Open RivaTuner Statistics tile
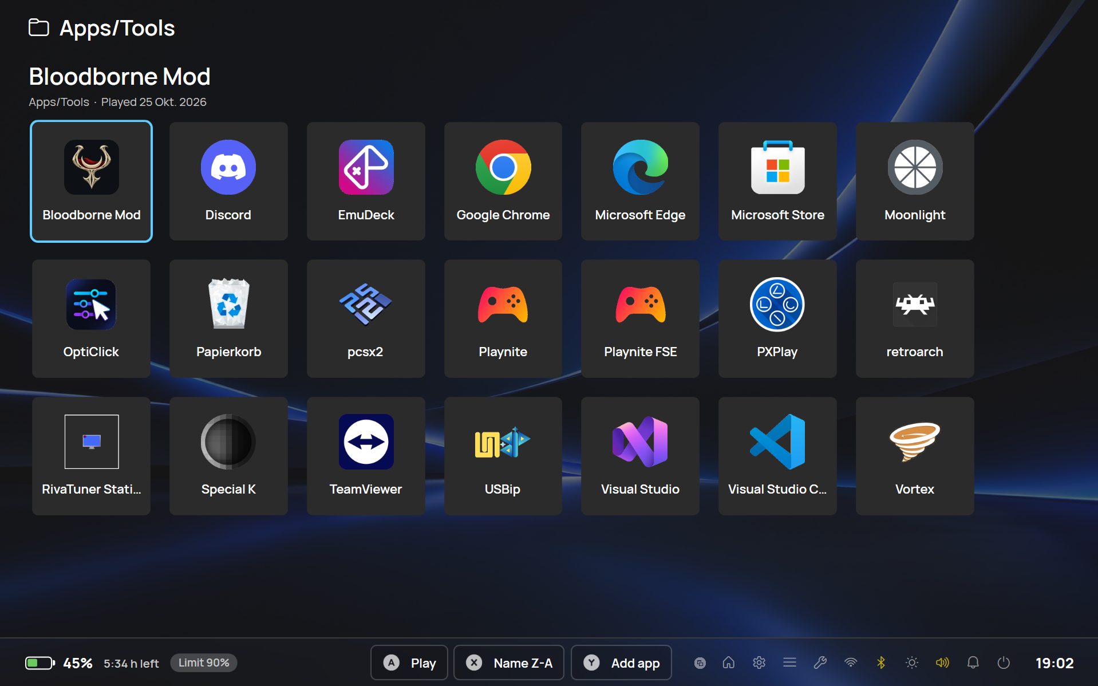 click(x=91, y=456)
